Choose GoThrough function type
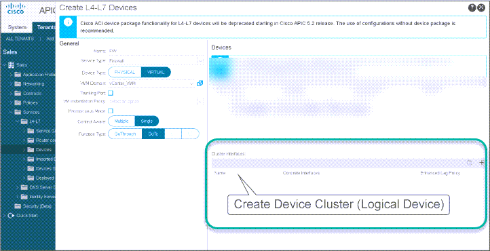The width and height of the screenshot is (490, 251). point(125,134)
